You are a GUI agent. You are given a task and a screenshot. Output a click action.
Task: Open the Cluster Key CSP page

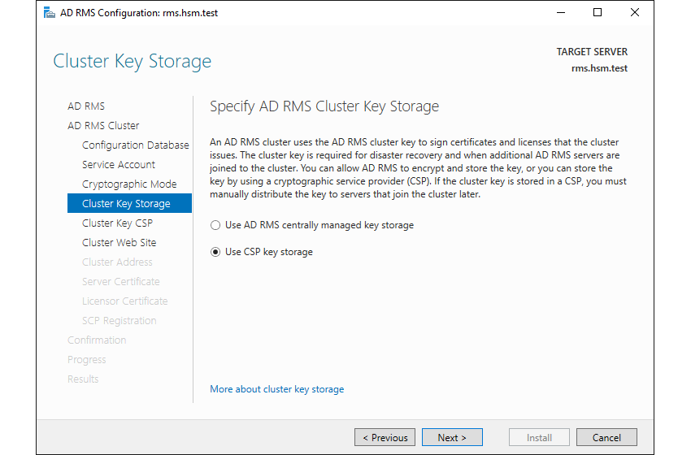pyautogui.click(x=117, y=223)
